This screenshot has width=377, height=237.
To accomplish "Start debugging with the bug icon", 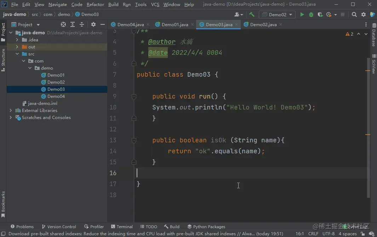I will 311,14.
